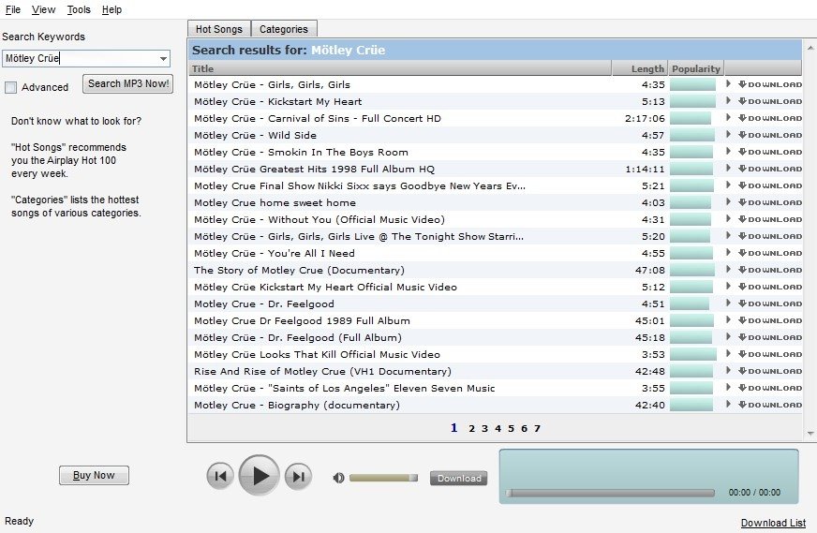Click the volume speaker icon
The image size is (817, 533).
point(338,478)
